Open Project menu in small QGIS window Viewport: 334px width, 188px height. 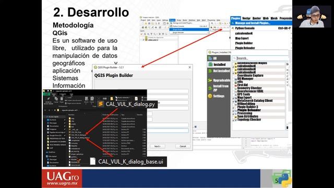click(x=143, y=20)
